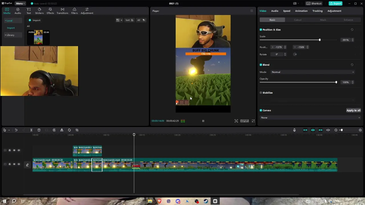The height and width of the screenshot is (205, 365).
Task: Switch to the Animation tab
Action: [301, 11]
